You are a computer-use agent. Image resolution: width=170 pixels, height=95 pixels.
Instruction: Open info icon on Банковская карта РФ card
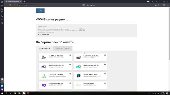pyautogui.click(x=105, y=55)
